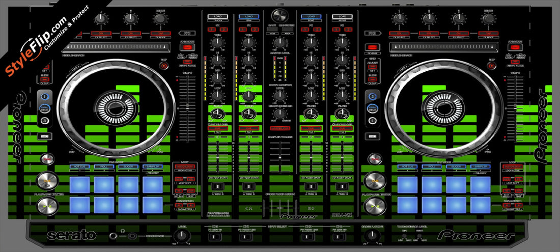Click the BPM LOAD button

[x=248, y=17]
